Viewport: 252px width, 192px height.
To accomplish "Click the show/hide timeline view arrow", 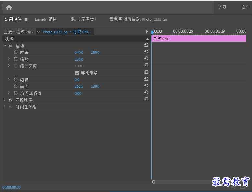I will click(147, 32).
